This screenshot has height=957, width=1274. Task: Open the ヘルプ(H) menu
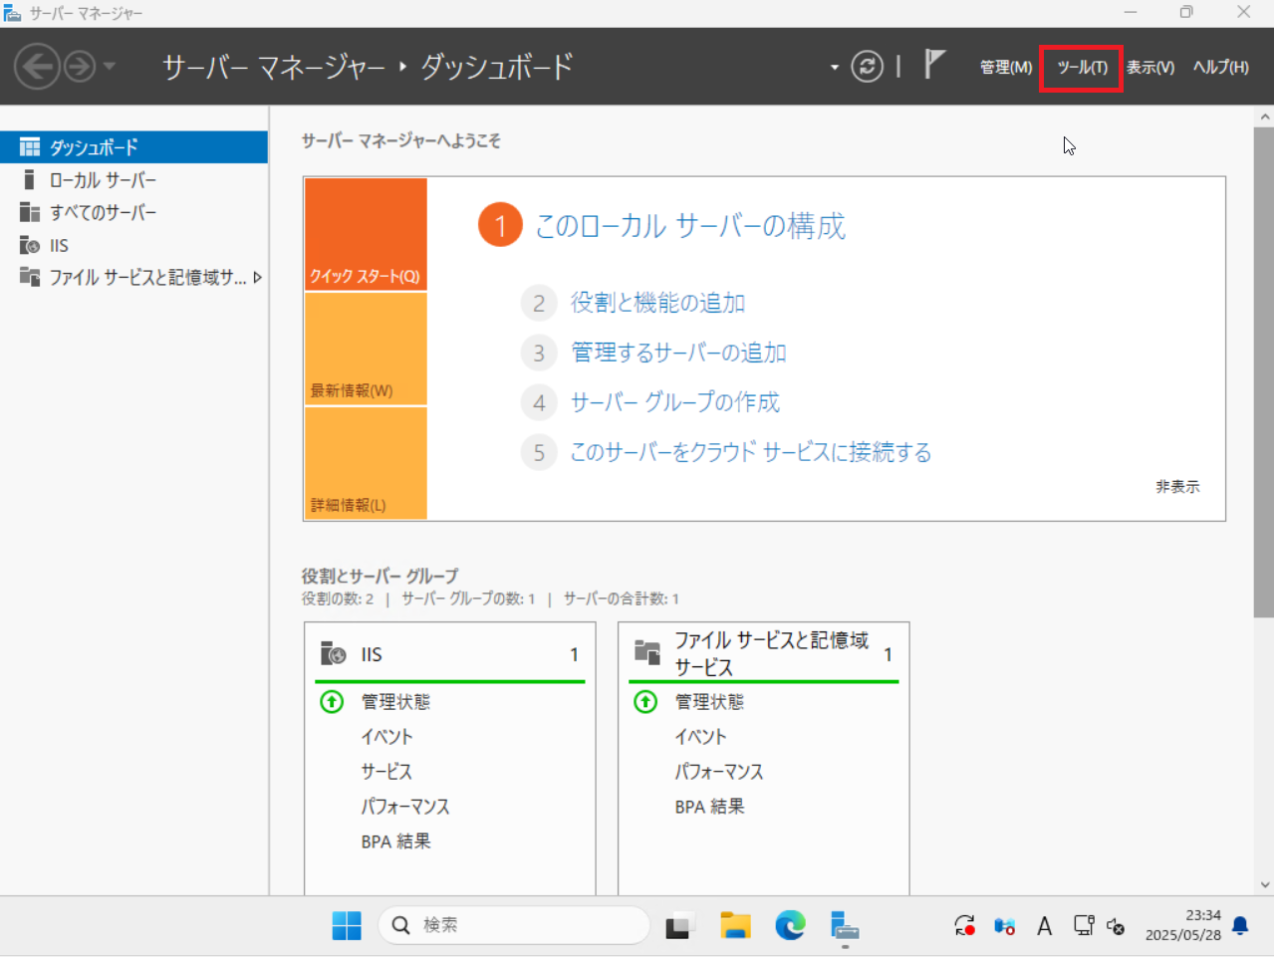tap(1220, 67)
